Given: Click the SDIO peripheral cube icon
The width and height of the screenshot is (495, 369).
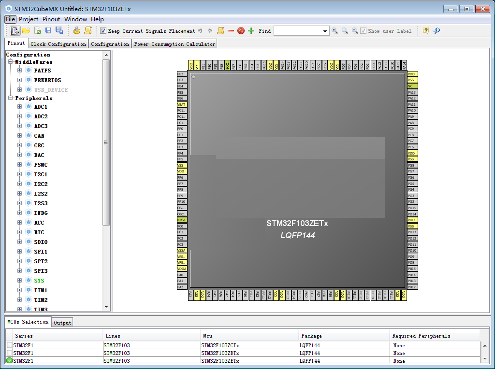Looking at the screenshot, I should click(29, 241).
